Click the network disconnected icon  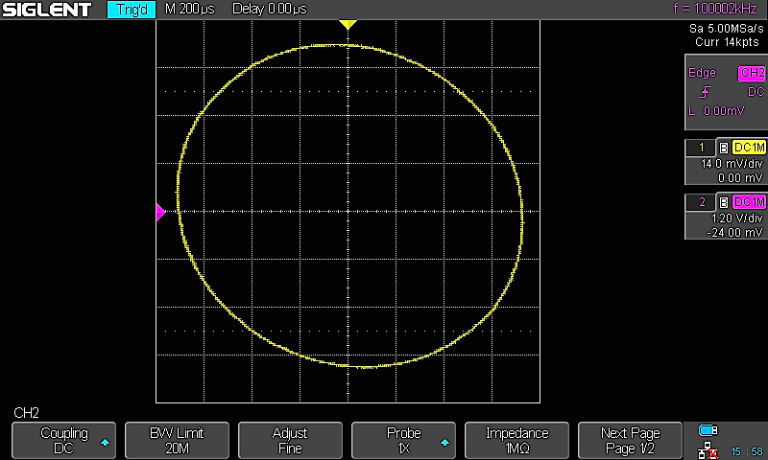tap(708, 448)
